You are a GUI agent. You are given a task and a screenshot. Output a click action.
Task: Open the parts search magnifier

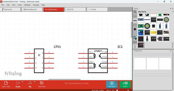[x=135, y=12]
